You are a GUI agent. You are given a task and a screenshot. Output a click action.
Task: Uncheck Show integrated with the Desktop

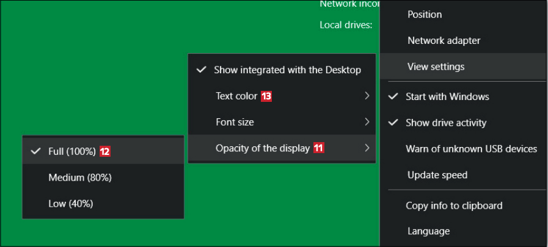(x=287, y=70)
